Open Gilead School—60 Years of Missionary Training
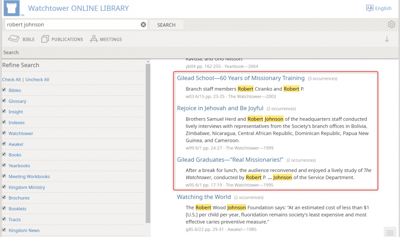Screen dimensions: 400x237 [x=241, y=78]
